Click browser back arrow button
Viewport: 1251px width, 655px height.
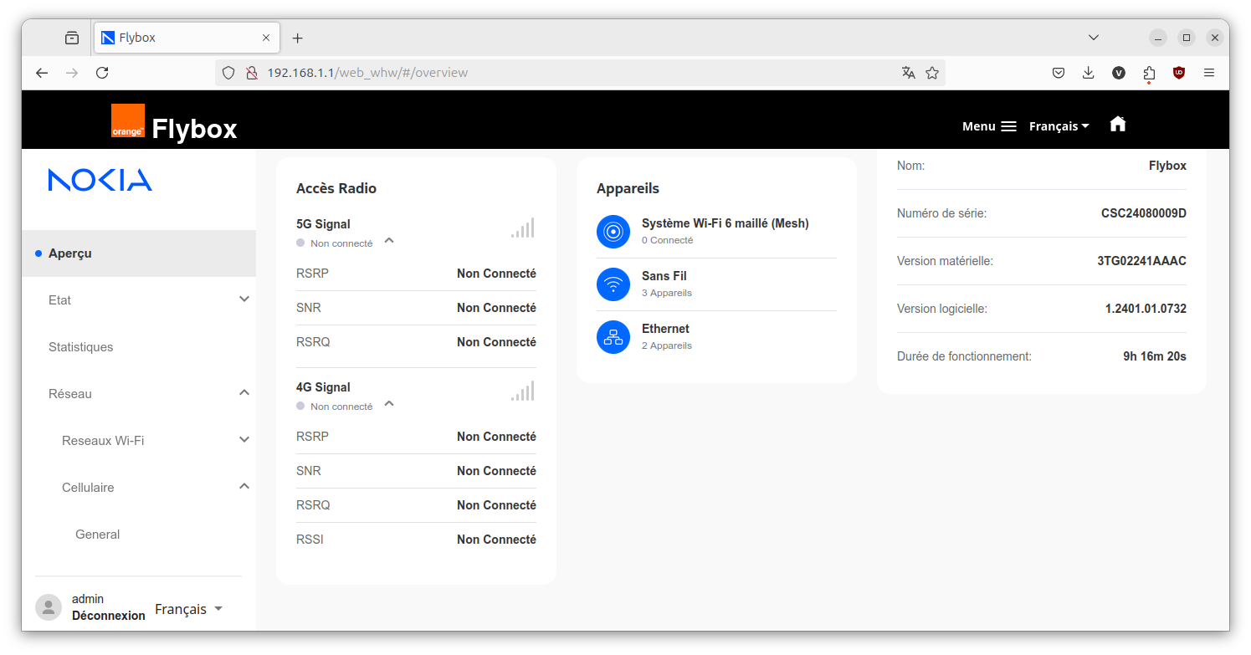pyautogui.click(x=42, y=73)
